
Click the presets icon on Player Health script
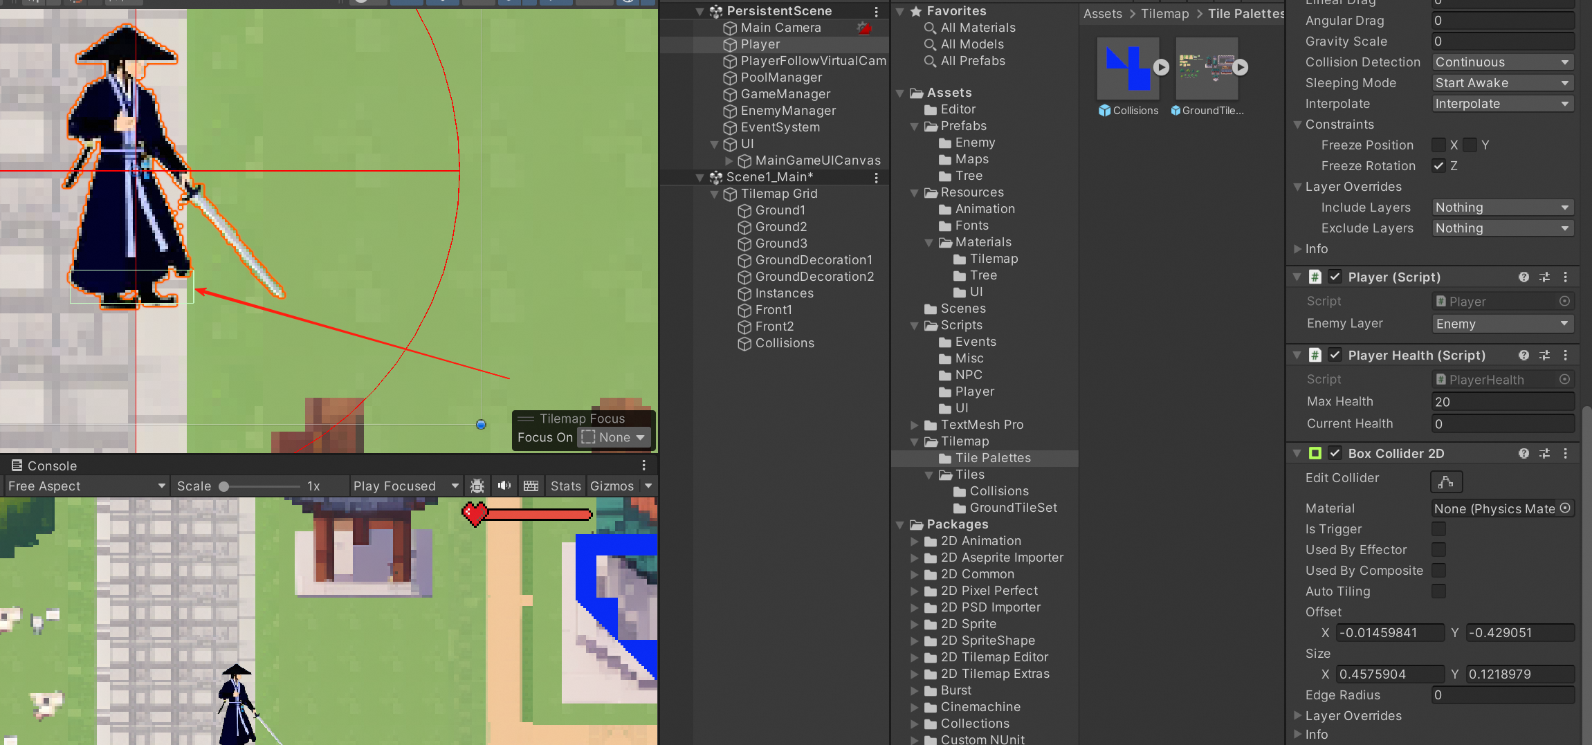[1545, 355]
